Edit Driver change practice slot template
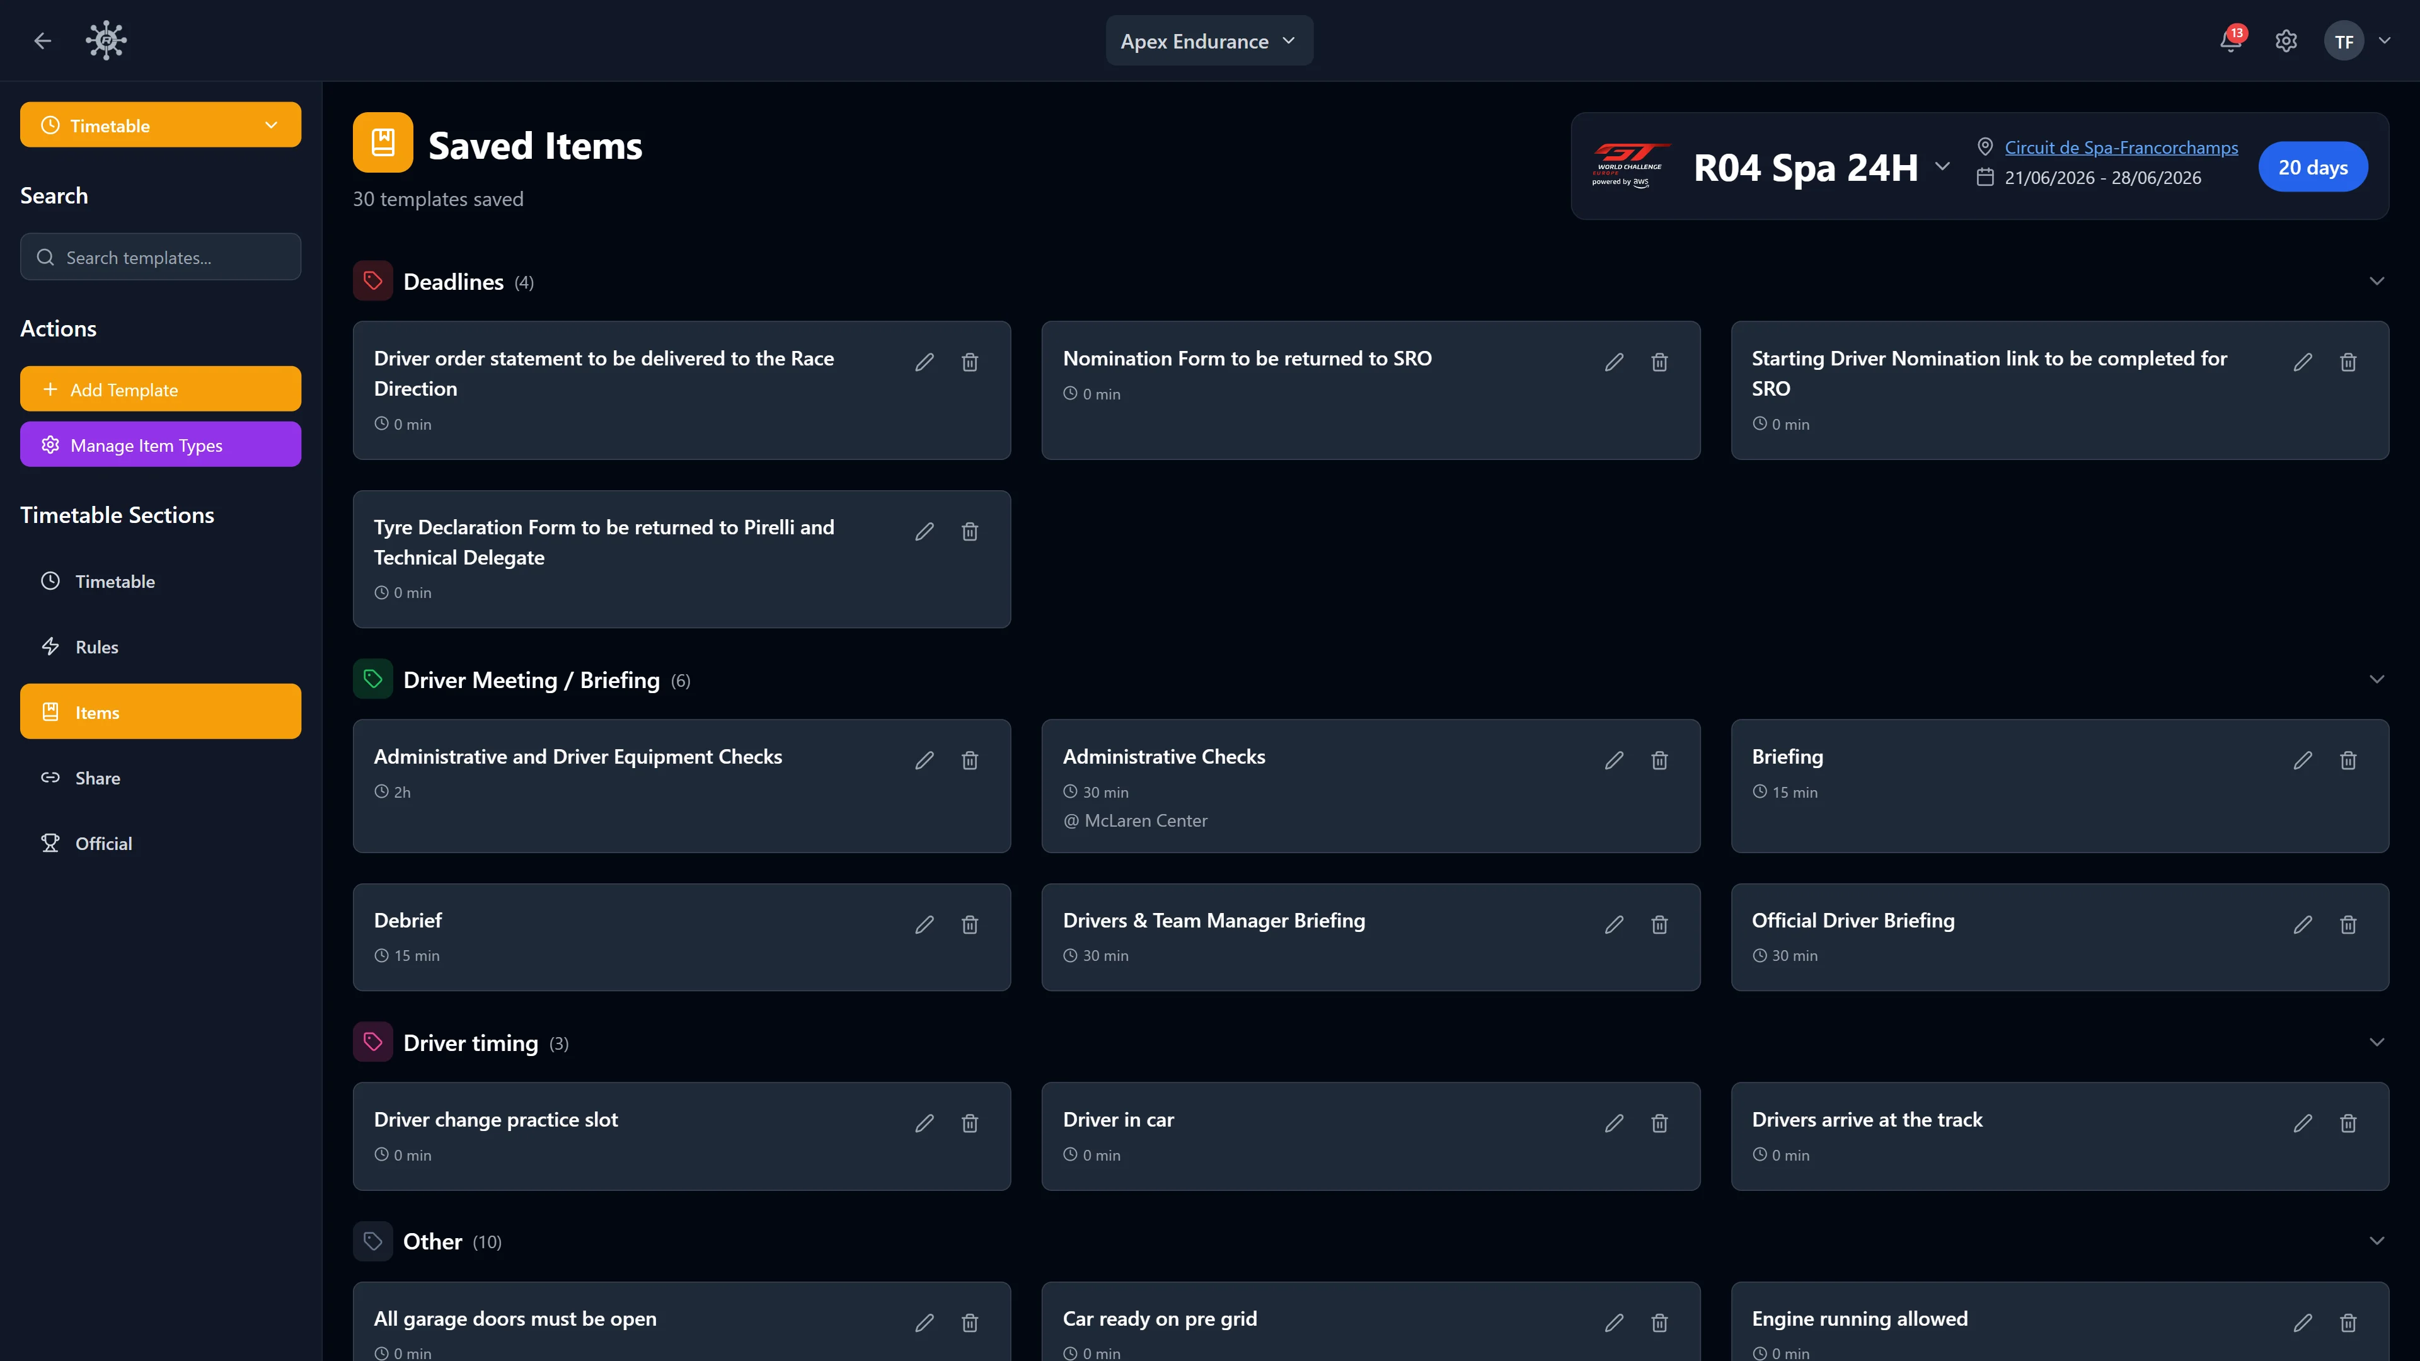This screenshot has width=2420, height=1361. [x=925, y=1123]
